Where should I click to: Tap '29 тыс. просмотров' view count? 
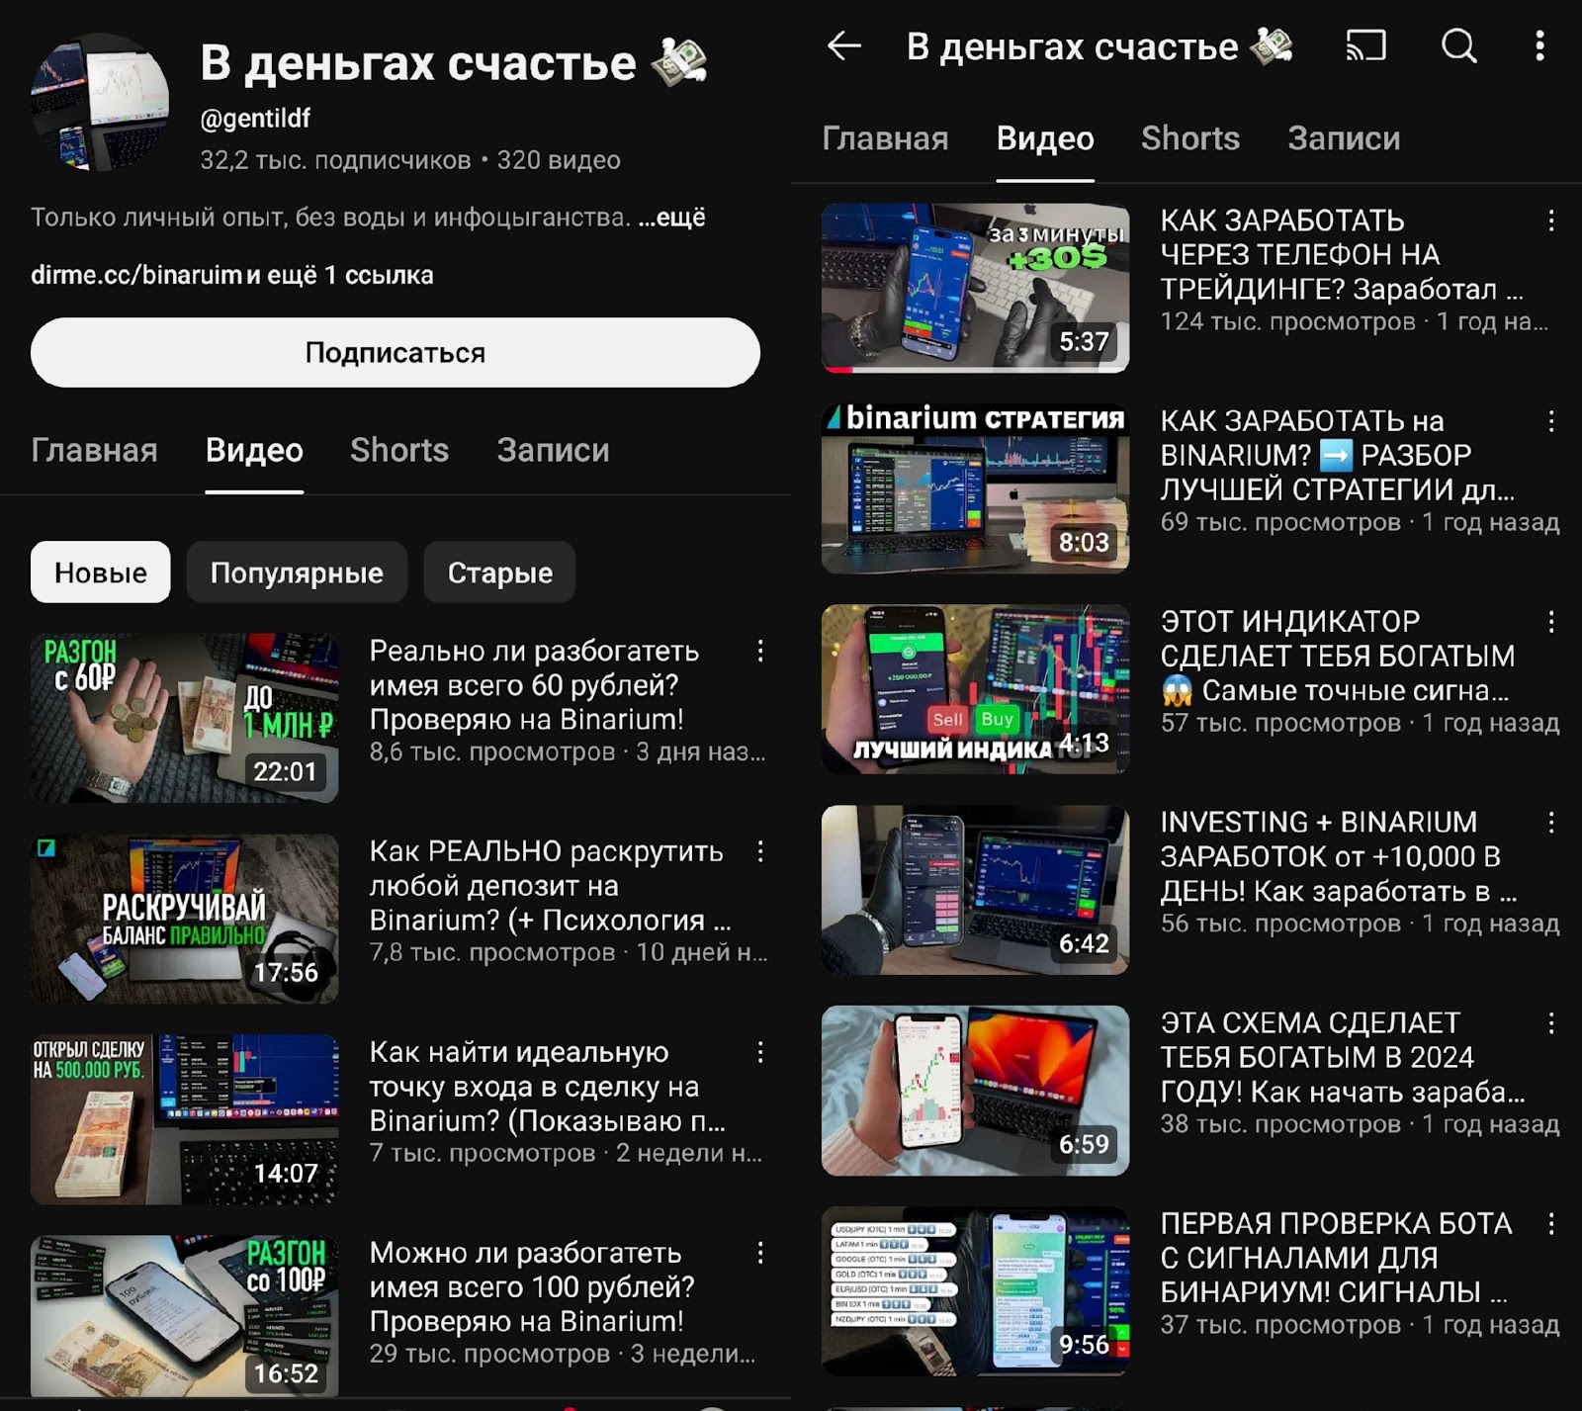489,1354
